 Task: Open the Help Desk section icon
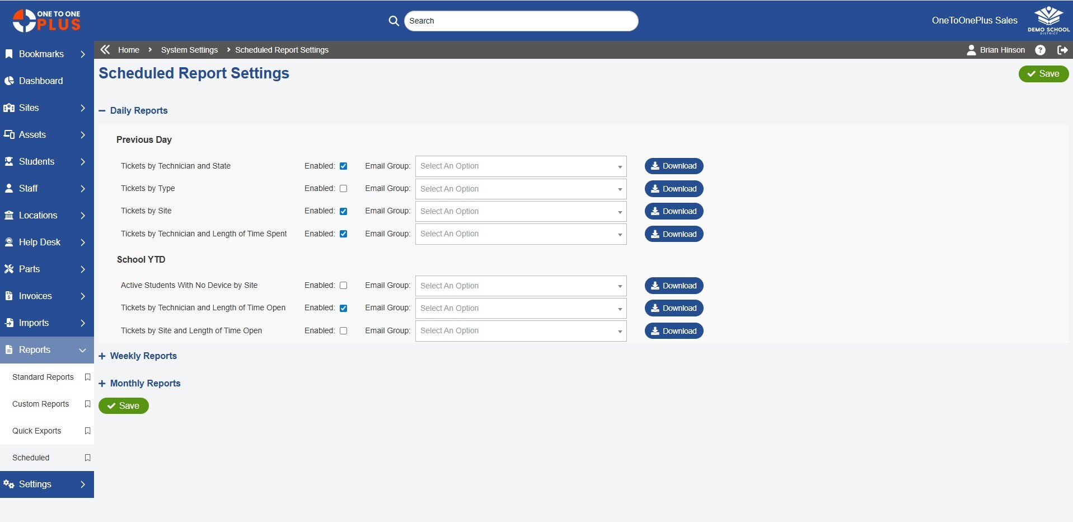click(x=8, y=242)
